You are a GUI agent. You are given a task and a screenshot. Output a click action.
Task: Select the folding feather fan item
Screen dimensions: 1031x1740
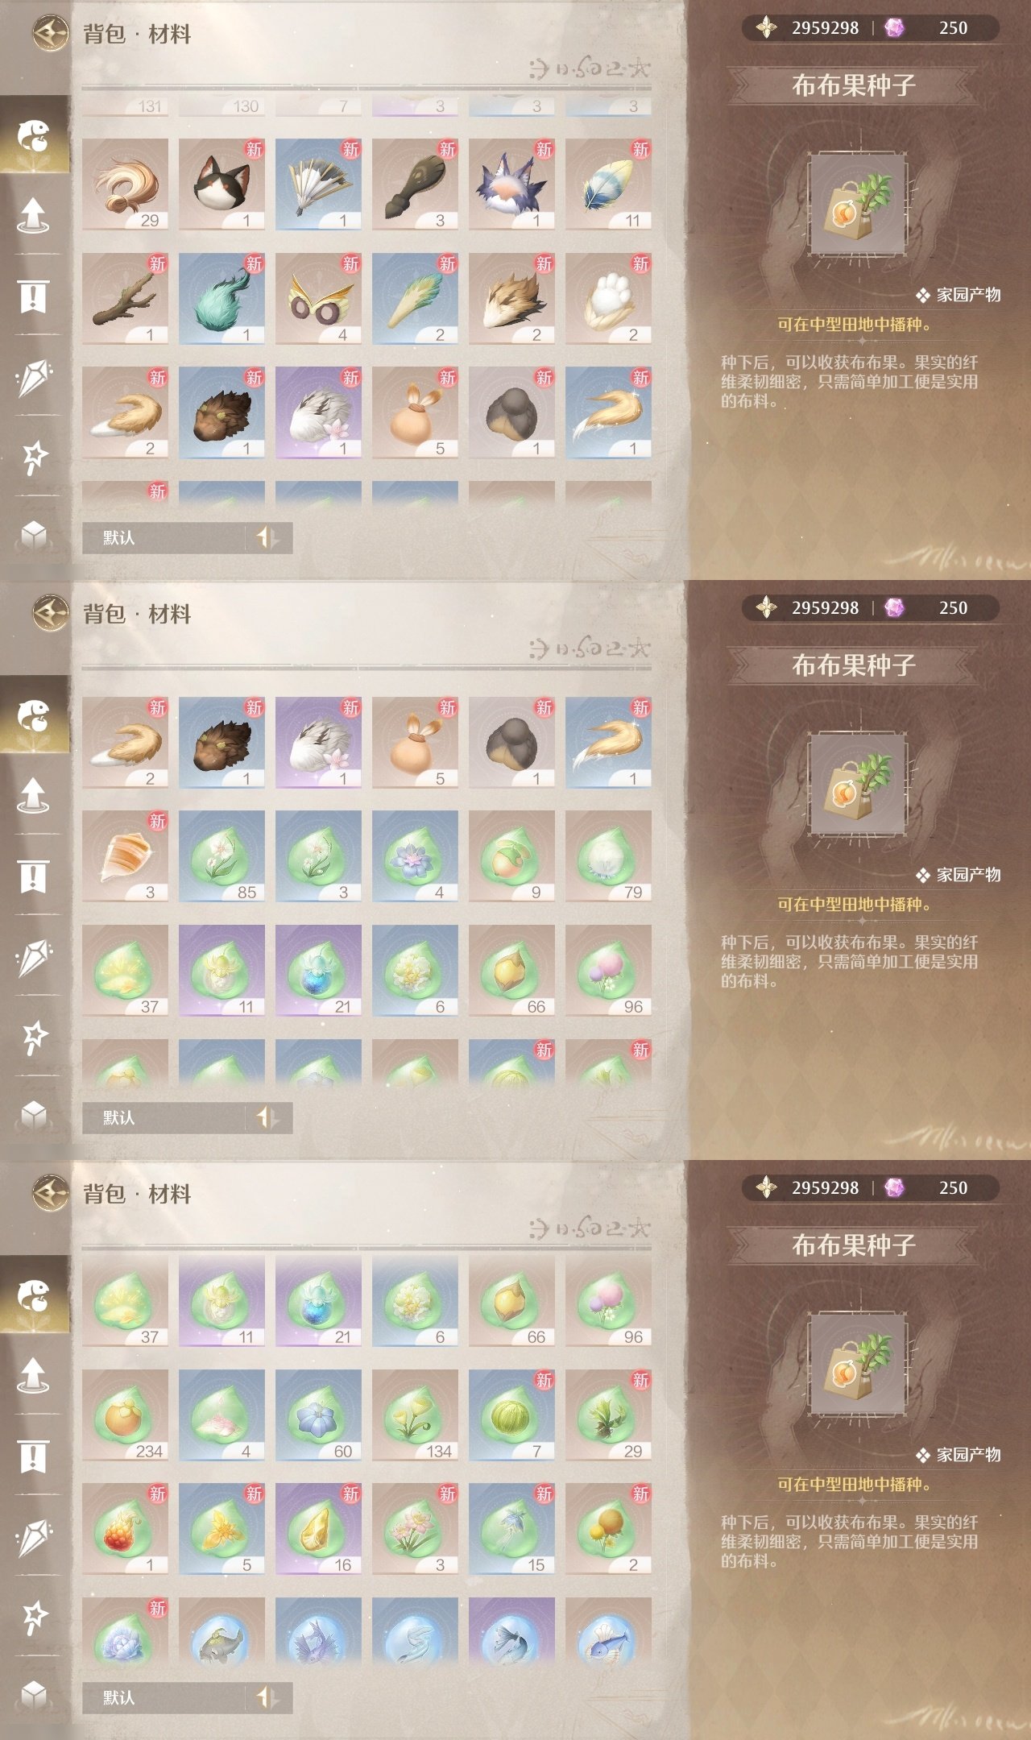(x=318, y=184)
